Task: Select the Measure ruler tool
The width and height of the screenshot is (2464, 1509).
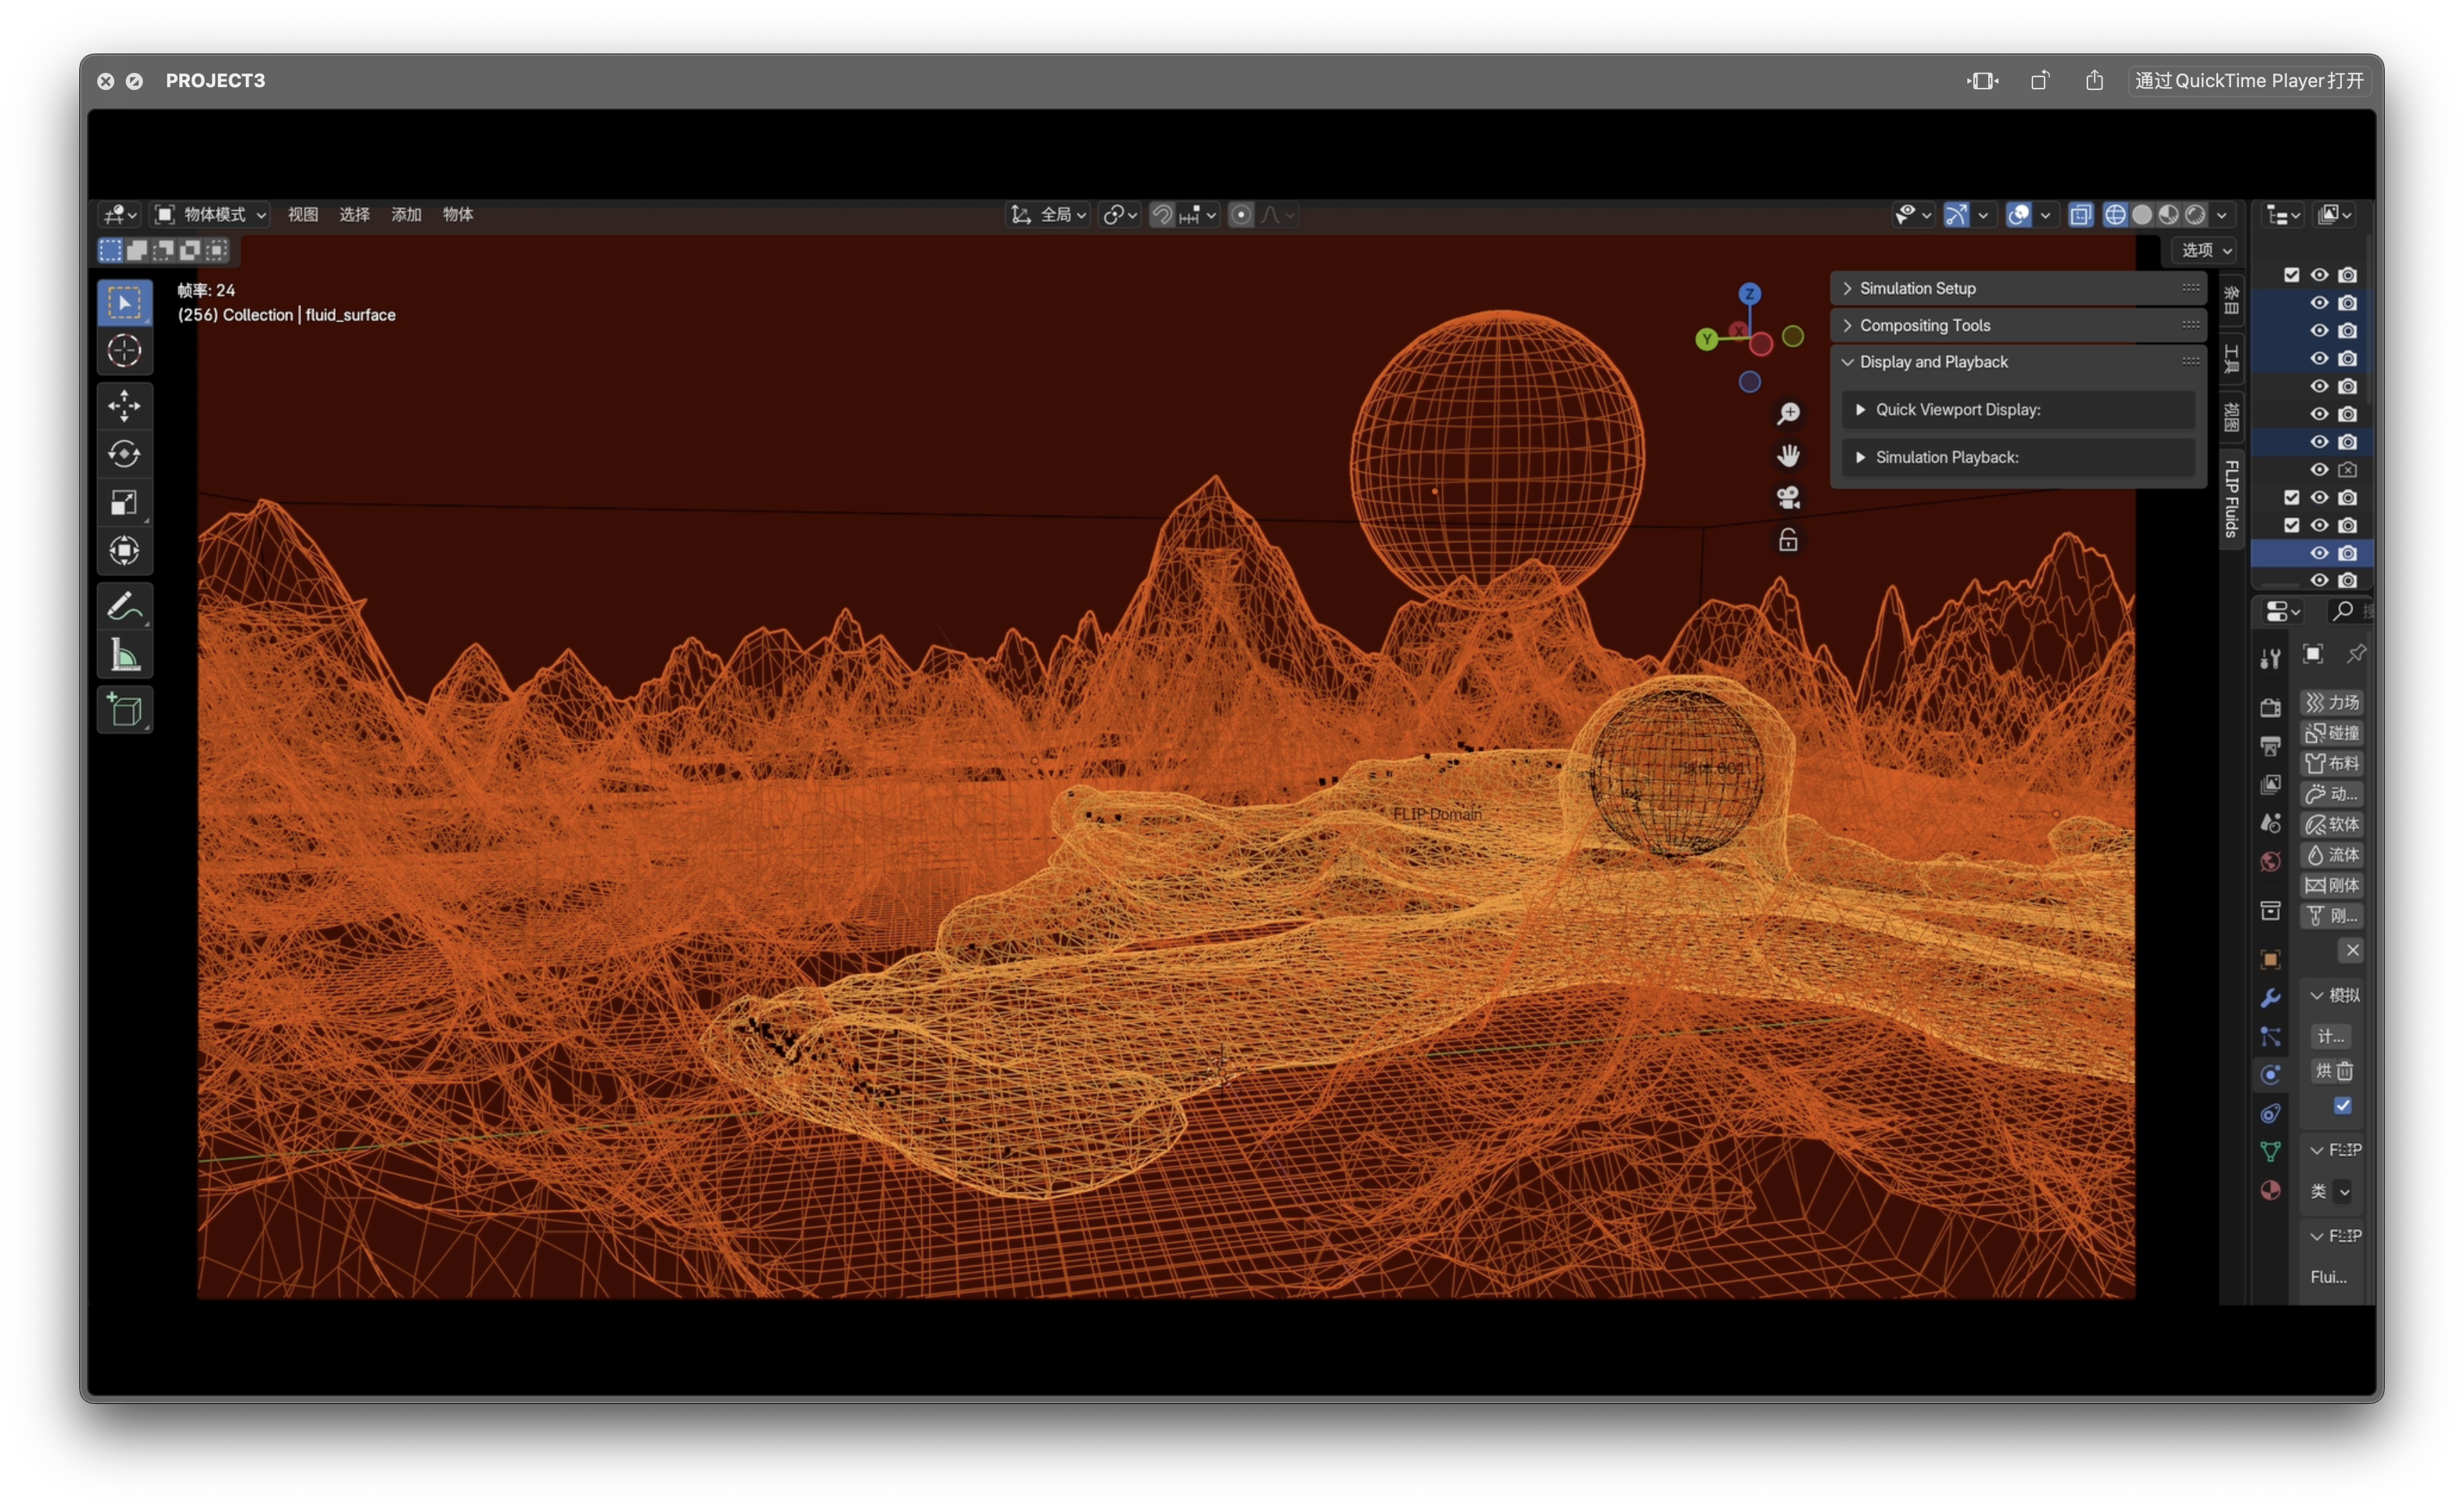Action: pos(124,656)
